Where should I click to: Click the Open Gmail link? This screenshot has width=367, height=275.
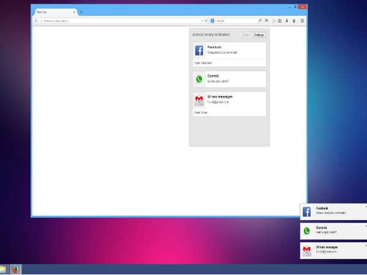201,112
